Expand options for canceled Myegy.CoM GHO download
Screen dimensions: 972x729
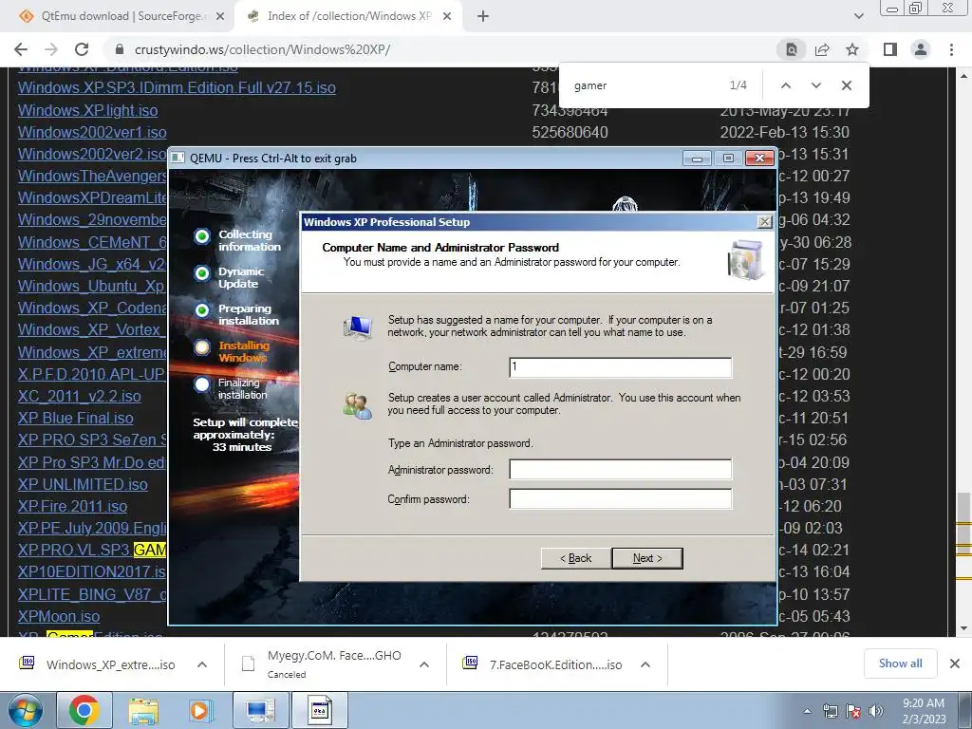tap(424, 664)
